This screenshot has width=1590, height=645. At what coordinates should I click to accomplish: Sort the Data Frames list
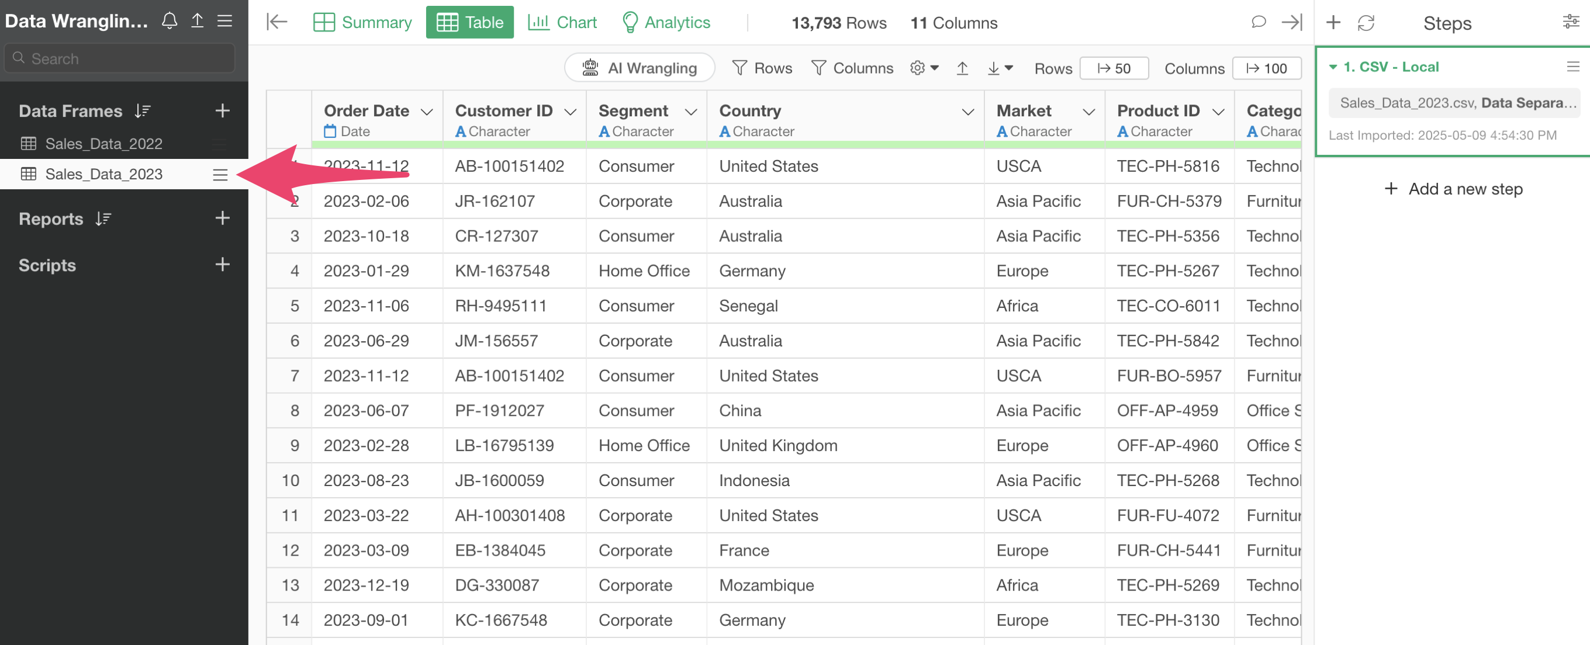(x=143, y=111)
